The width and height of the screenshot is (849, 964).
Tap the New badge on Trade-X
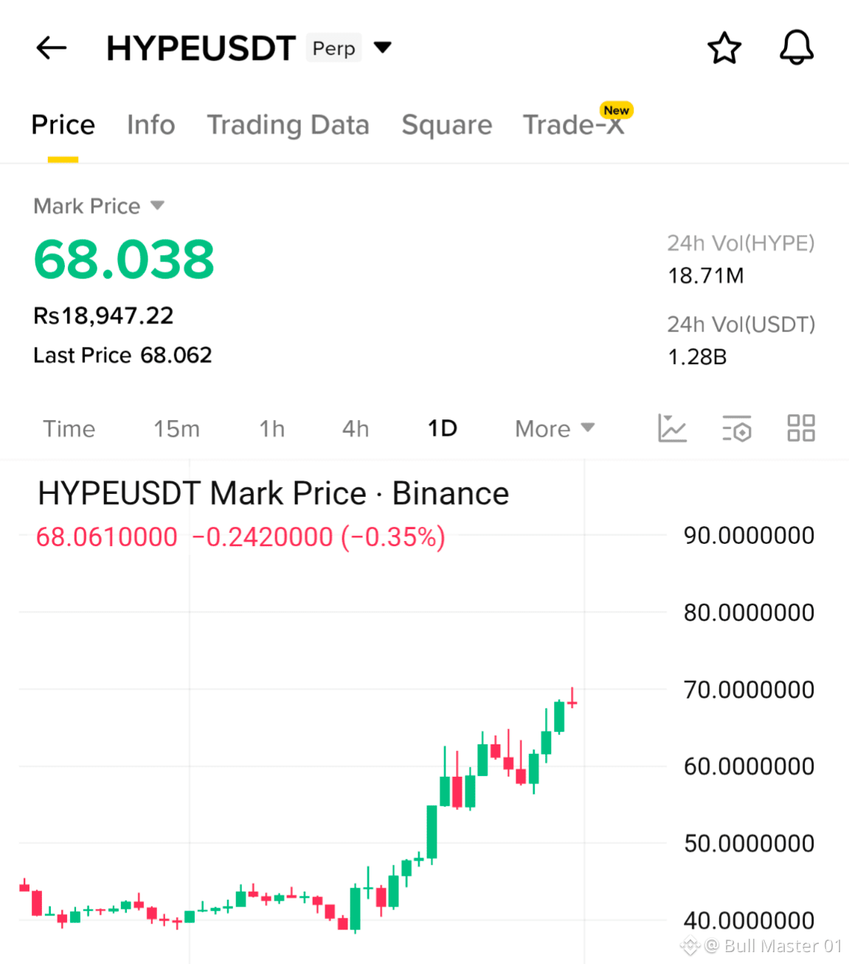coord(616,110)
